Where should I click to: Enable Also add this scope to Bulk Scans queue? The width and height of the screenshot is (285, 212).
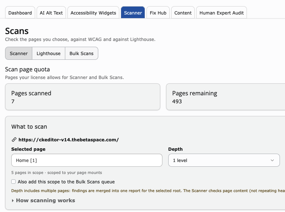tap(13, 182)
